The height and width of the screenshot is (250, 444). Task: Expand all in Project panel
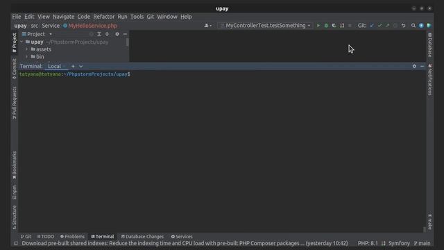tap(99, 34)
